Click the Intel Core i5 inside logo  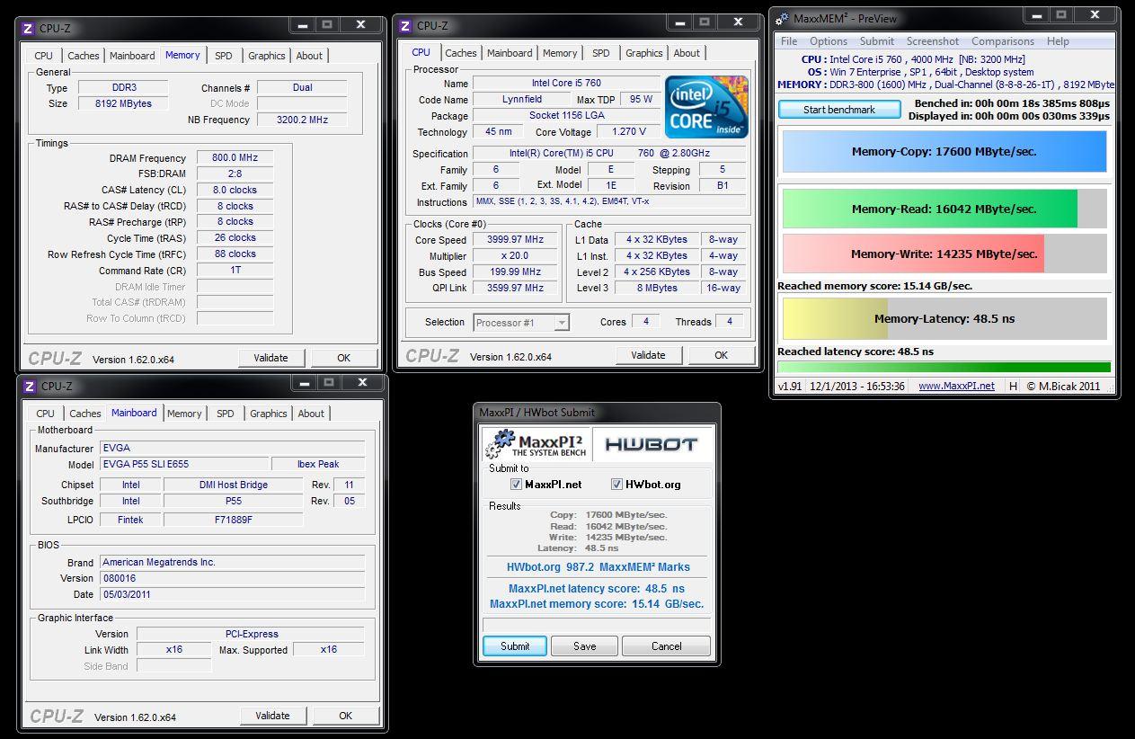(x=706, y=106)
